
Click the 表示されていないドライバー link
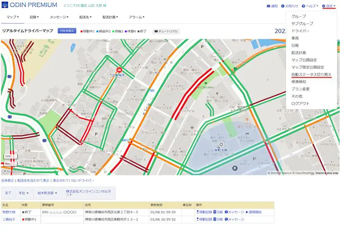(x=73, y=181)
